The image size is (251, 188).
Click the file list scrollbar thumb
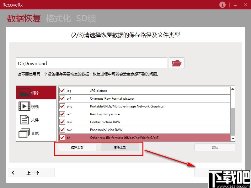tap(233, 122)
